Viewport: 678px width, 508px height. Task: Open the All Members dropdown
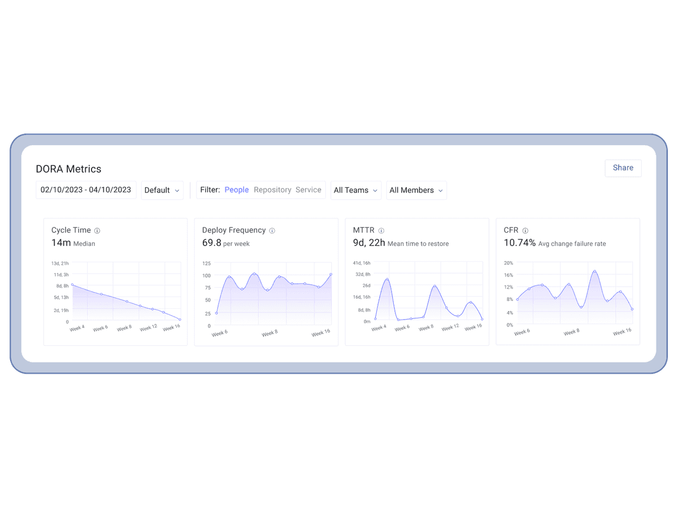416,190
